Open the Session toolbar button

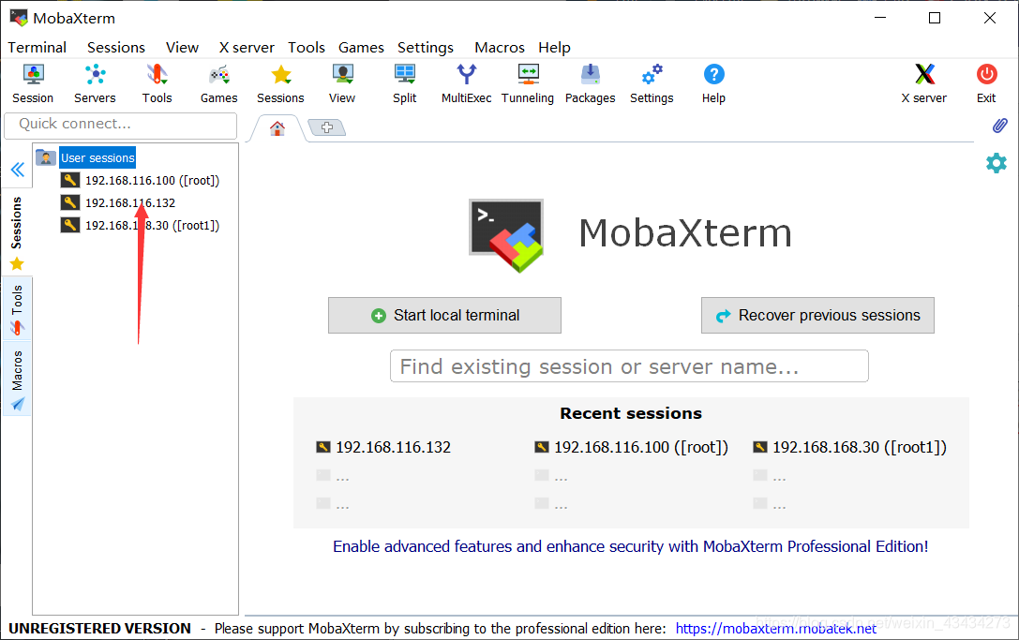pyautogui.click(x=33, y=83)
